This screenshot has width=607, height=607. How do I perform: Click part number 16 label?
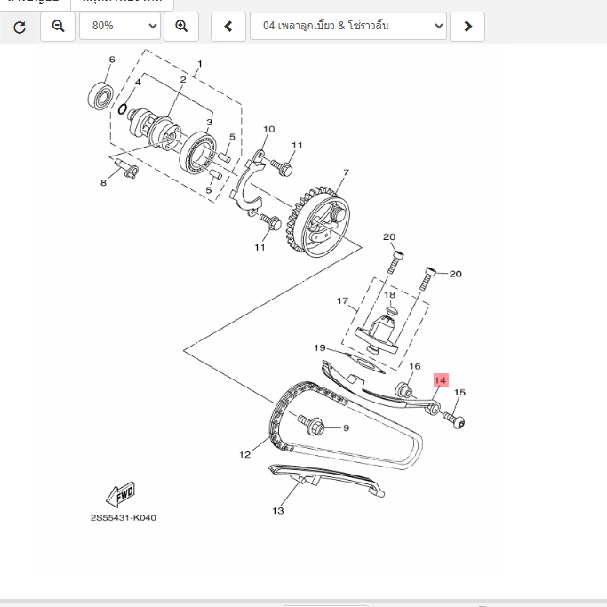tap(415, 366)
